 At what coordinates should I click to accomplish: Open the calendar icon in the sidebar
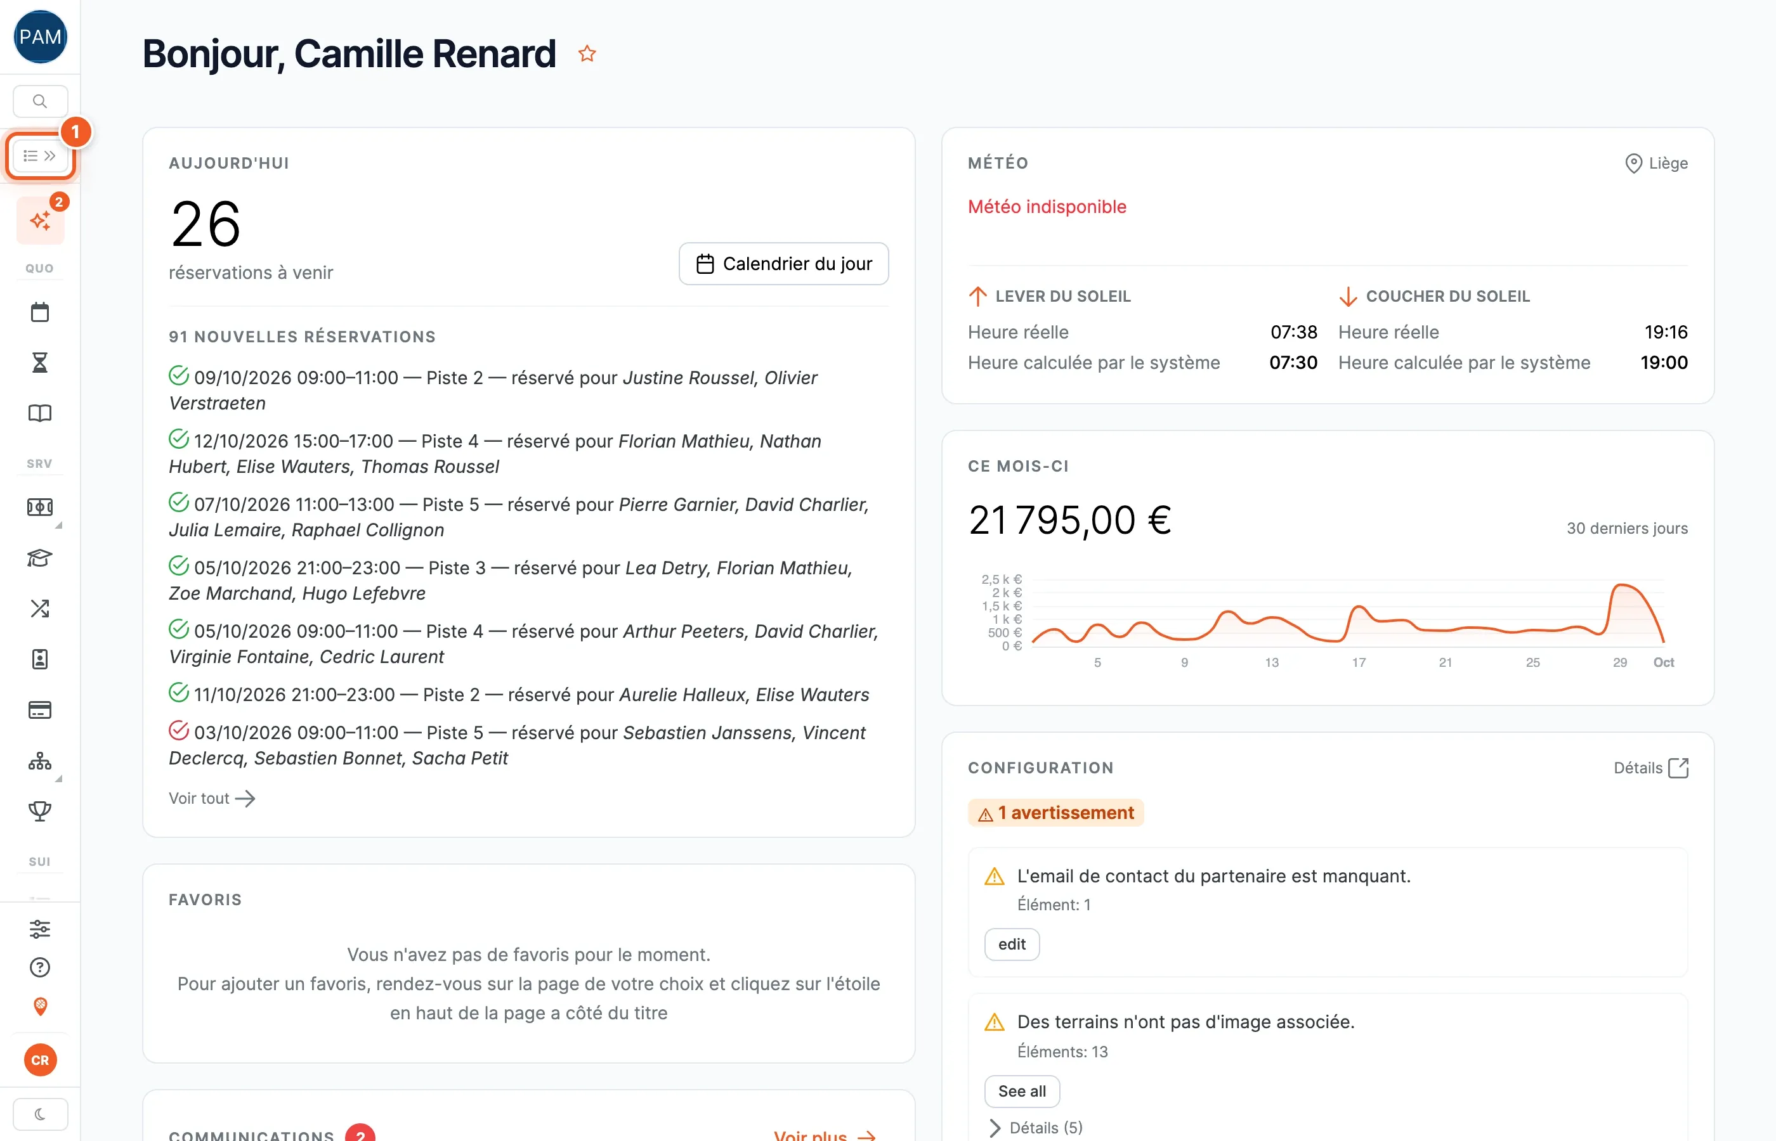pyautogui.click(x=40, y=312)
